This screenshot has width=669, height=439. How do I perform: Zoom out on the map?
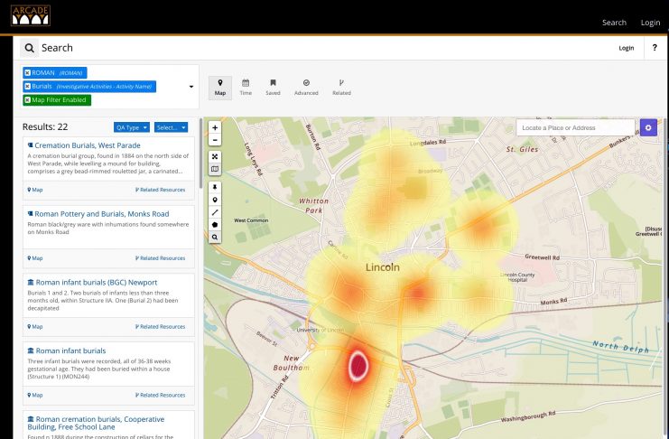(x=215, y=140)
